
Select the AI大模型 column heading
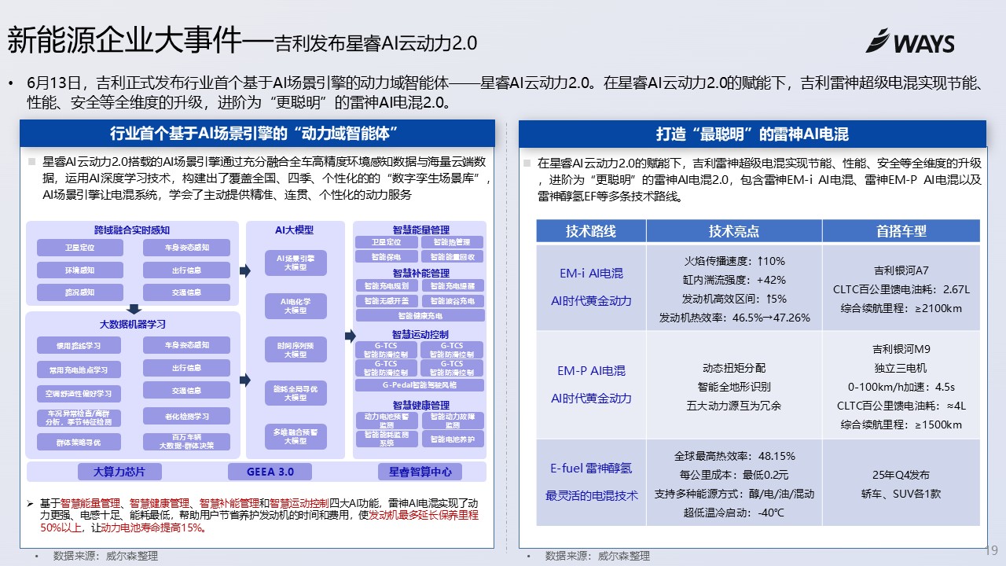294,230
